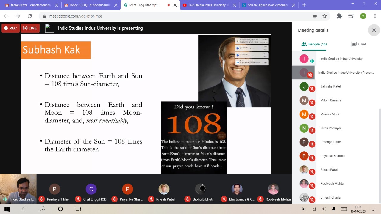The image size is (381, 214).
Task: Click the muted mic icon beside Jainisha Patel
Action: (x=312, y=89)
